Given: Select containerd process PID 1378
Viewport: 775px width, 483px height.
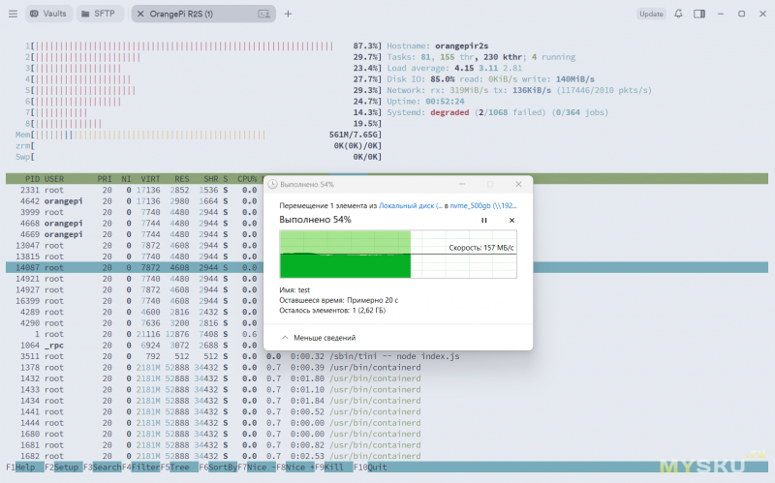Looking at the screenshot, I should pyautogui.click(x=387, y=368).
